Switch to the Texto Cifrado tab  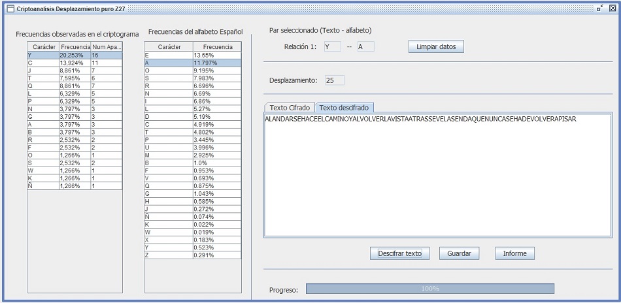[x=289, y=108]
